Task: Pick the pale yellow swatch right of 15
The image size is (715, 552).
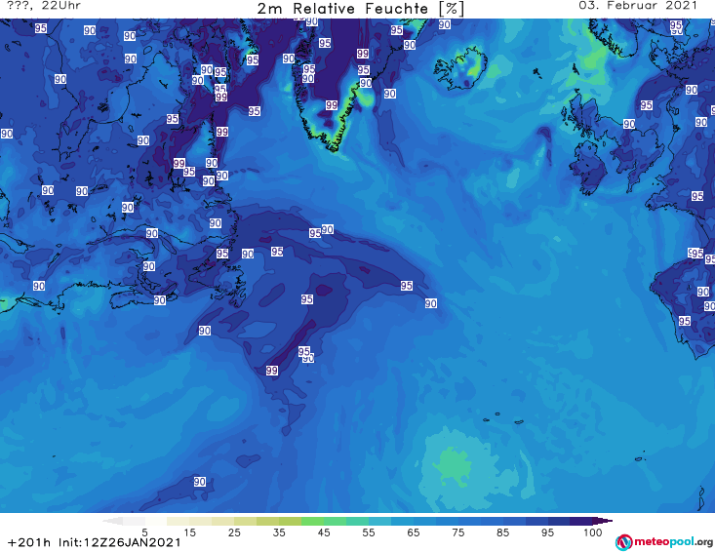Action: [201, 521]
